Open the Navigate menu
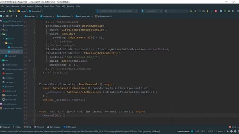239x134 pixels. point(15,6)
